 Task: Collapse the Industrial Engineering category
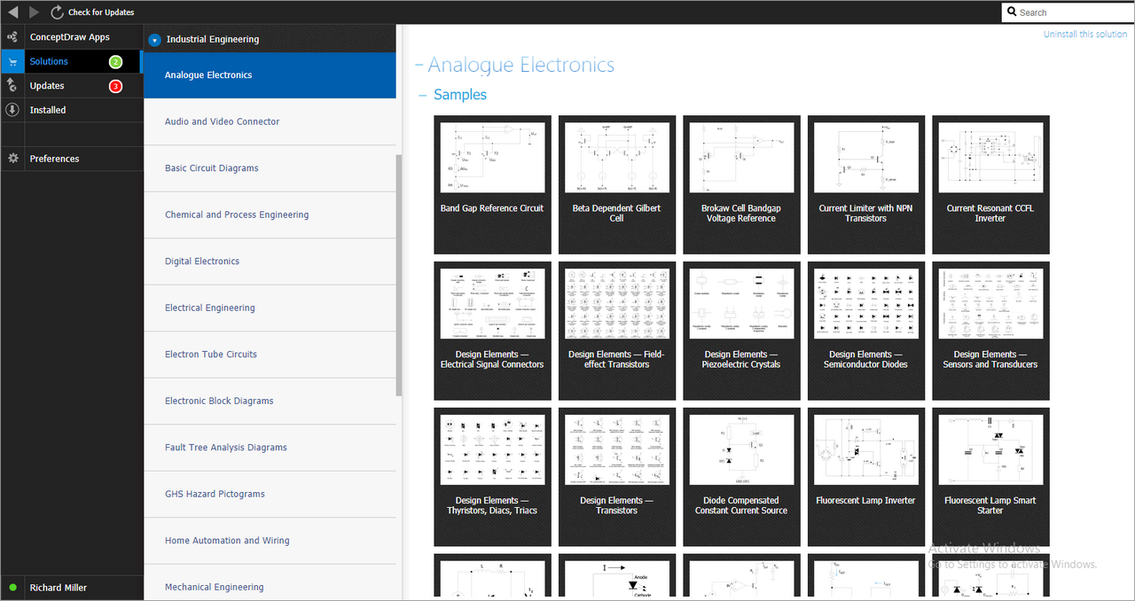(154, 40)
